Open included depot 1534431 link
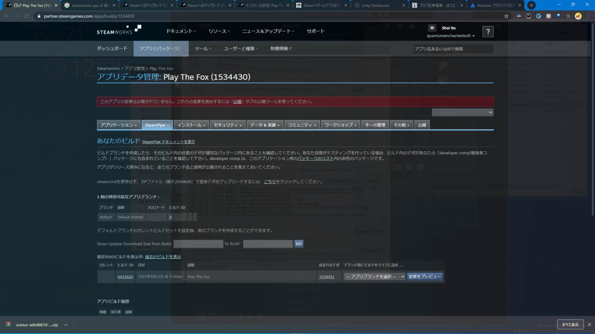Screen dimensions: 595x334 coord(326,277)
